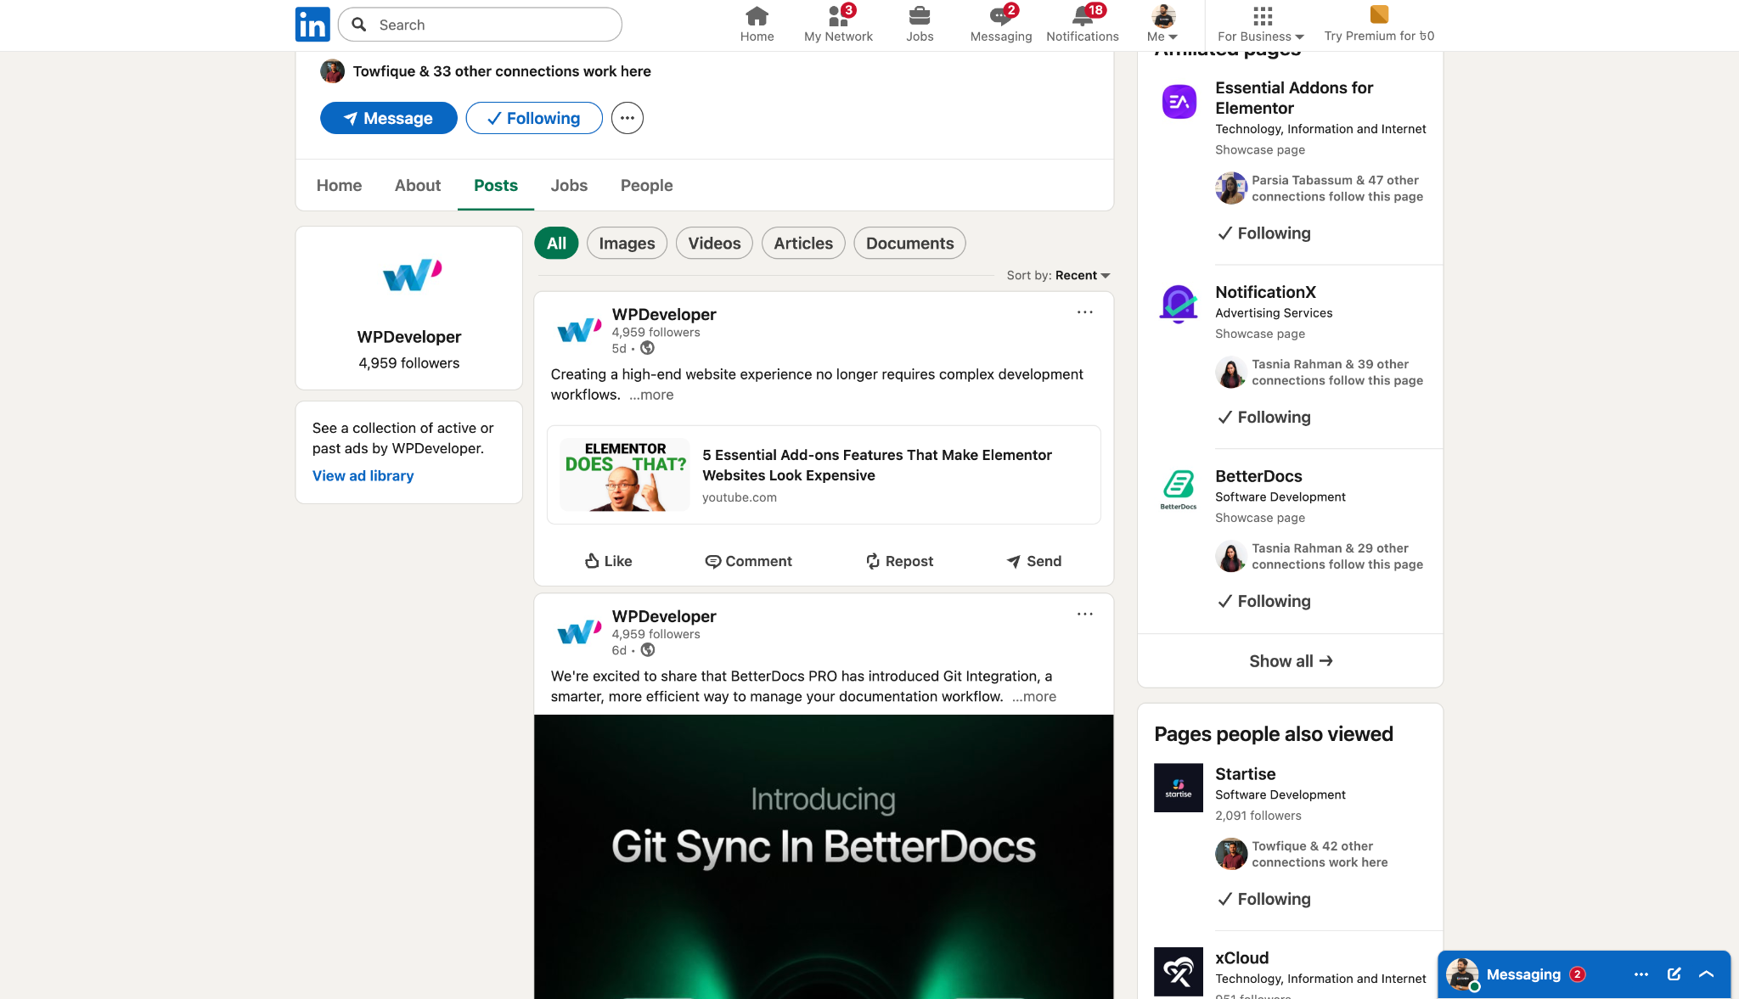The height and width of the screenshot is (999, 1739).
Task: Open the Me profile dropdown
Action: 1162,24
